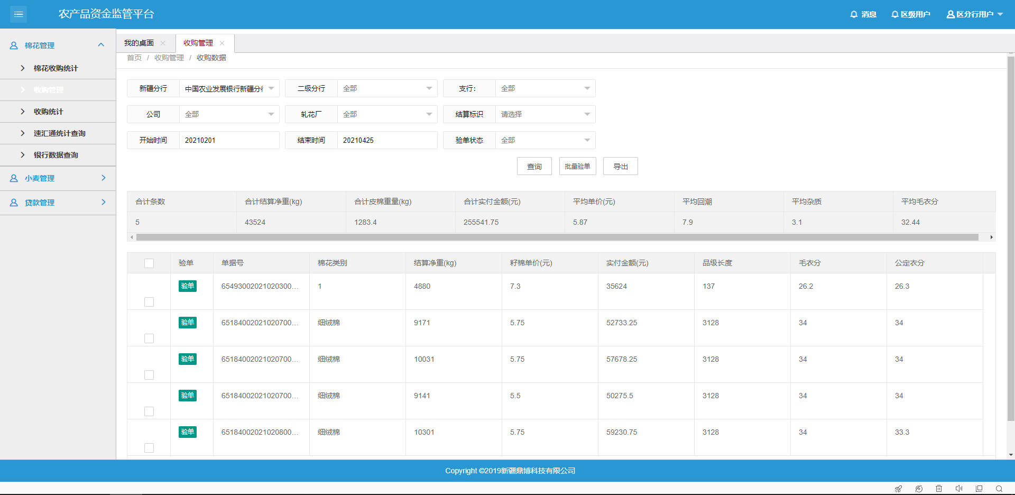This screenshot has height=495, width=1015.
Task: Click the 查询 button
Action: click(534, 166)
